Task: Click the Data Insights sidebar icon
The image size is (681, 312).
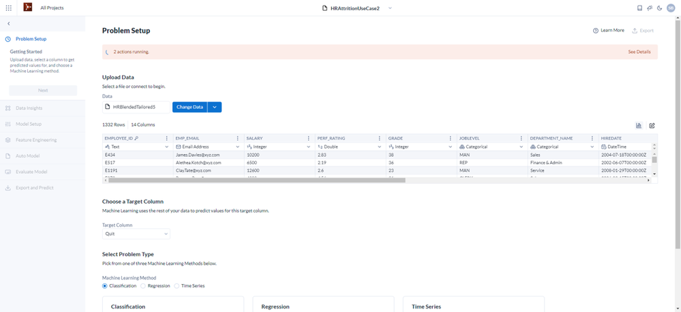Action: pyautogui.click(x=7, y=108)
